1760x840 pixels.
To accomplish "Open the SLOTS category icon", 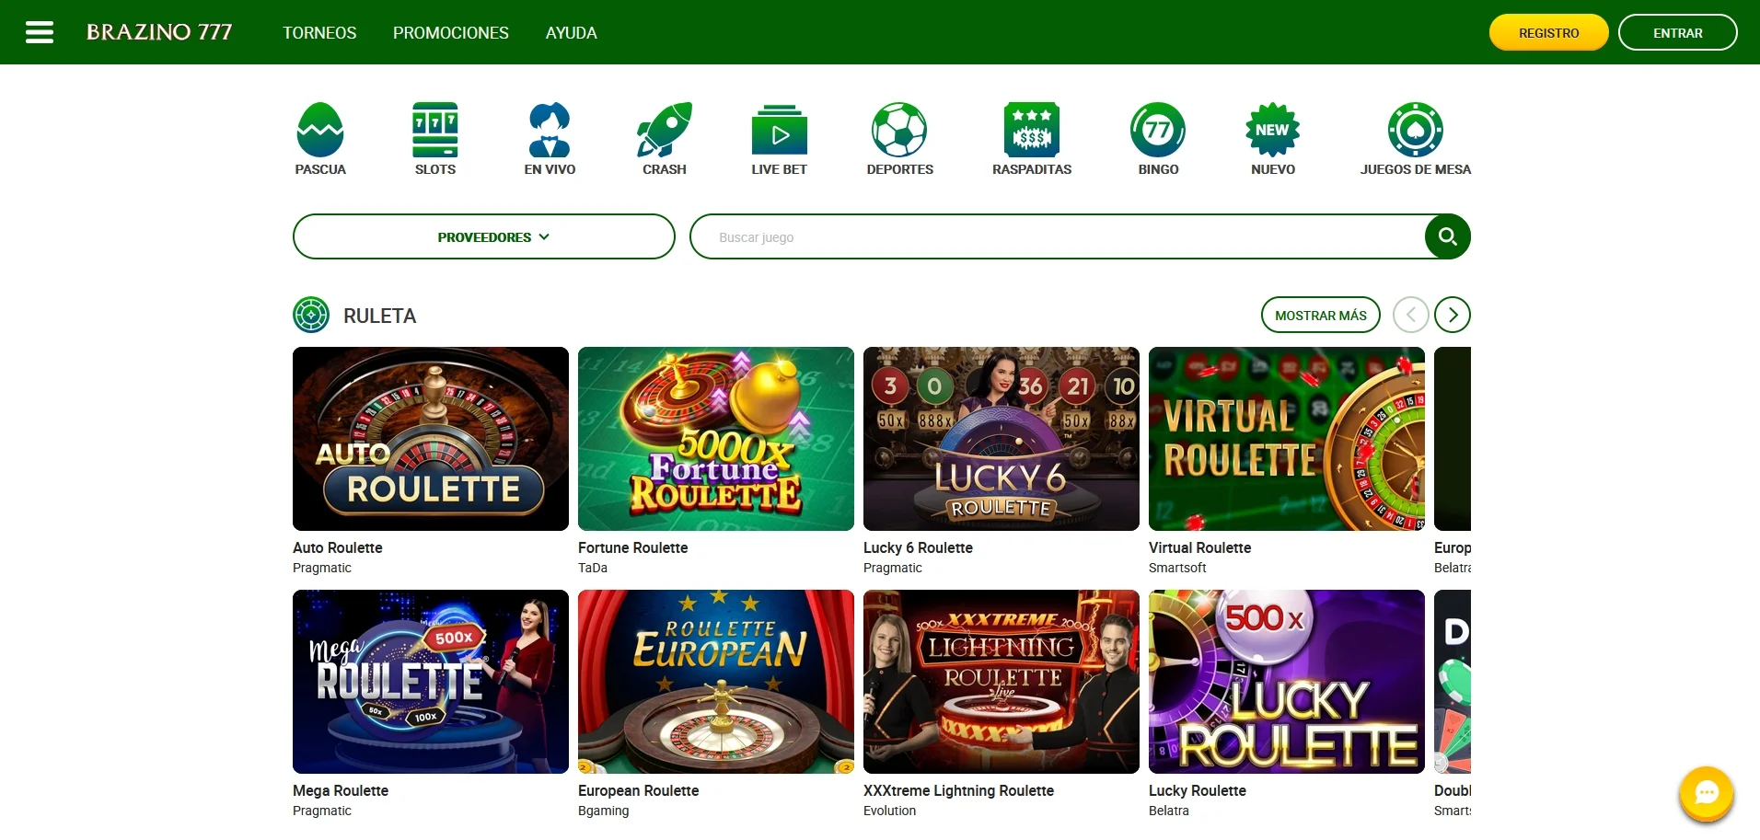I will 434,129.
